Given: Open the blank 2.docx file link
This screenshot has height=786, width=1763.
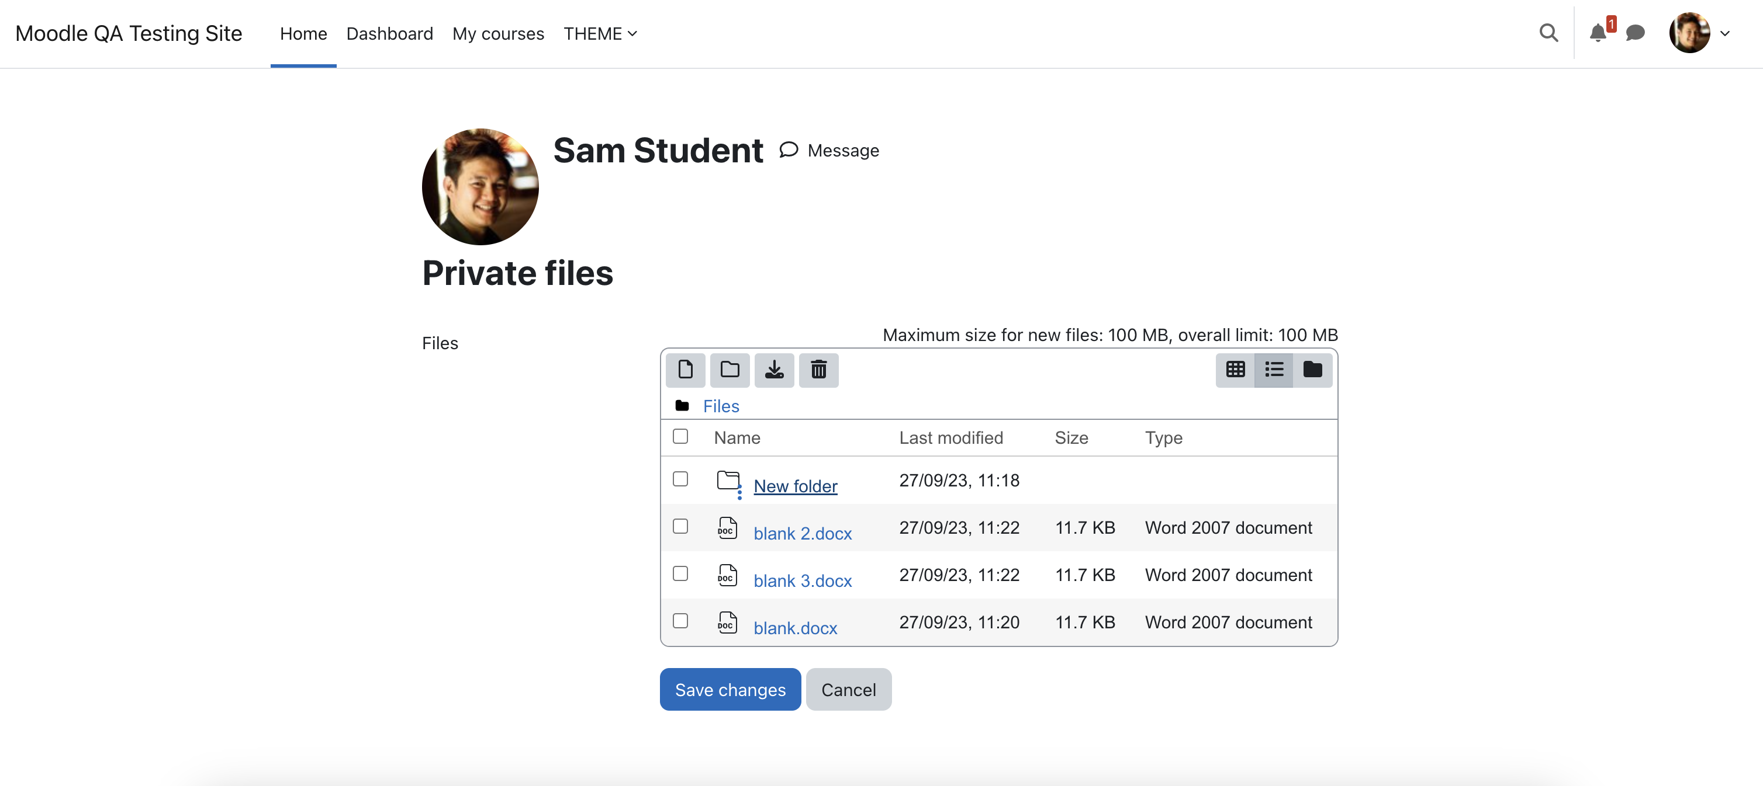Looking at the screenshot, I should [x=803, y=533].
